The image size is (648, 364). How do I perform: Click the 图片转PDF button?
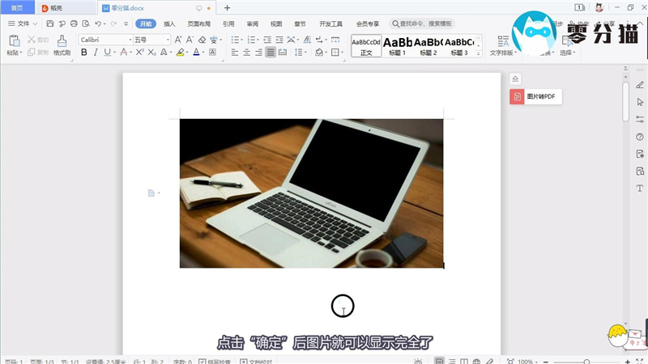tap(535, 96)
